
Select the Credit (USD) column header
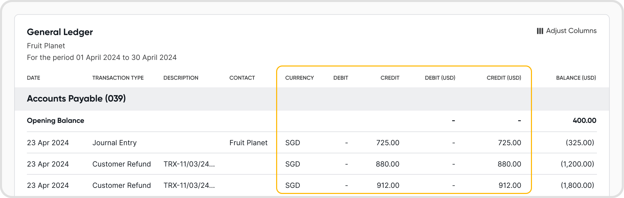coord(504,78)
